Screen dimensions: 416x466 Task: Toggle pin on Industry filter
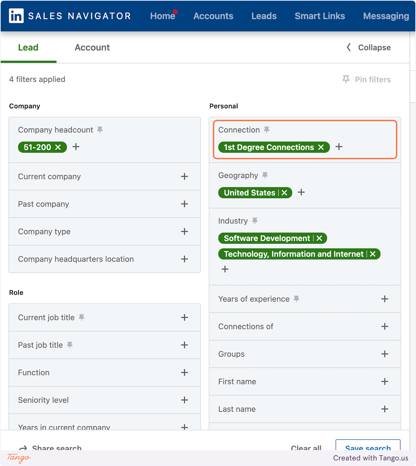click(x=255, y=221)
